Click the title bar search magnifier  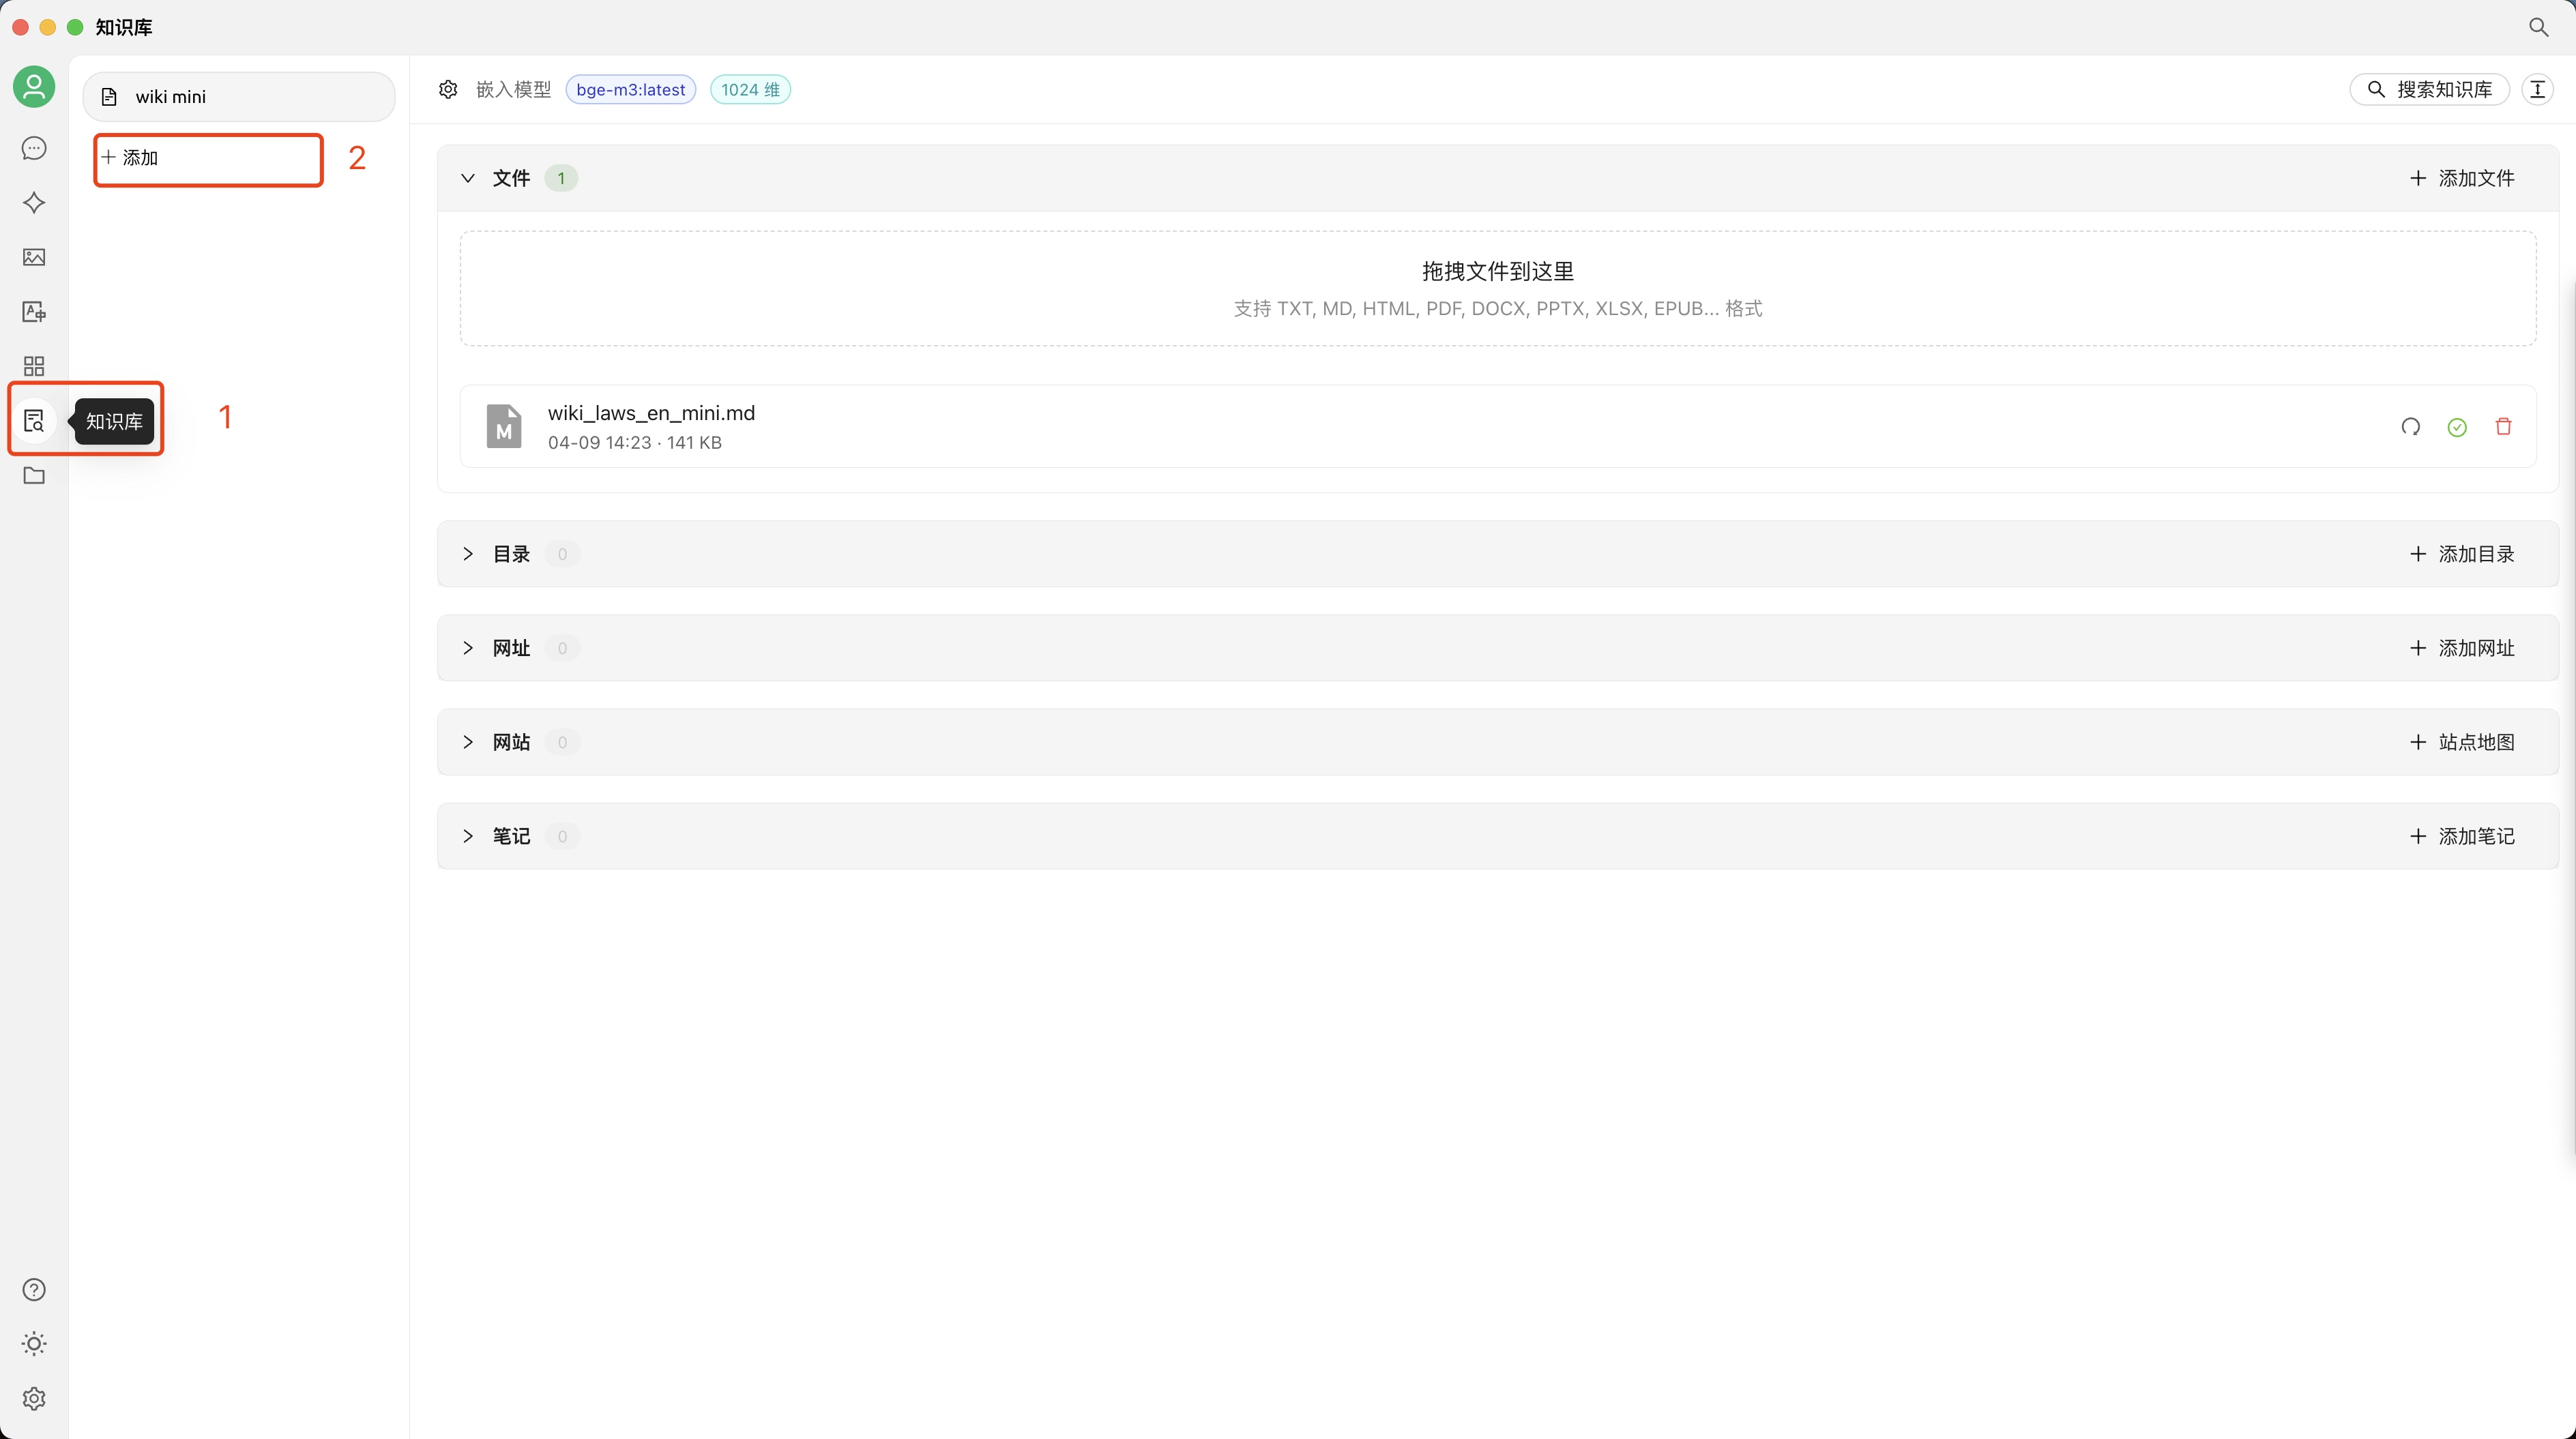click(2538, 27)
